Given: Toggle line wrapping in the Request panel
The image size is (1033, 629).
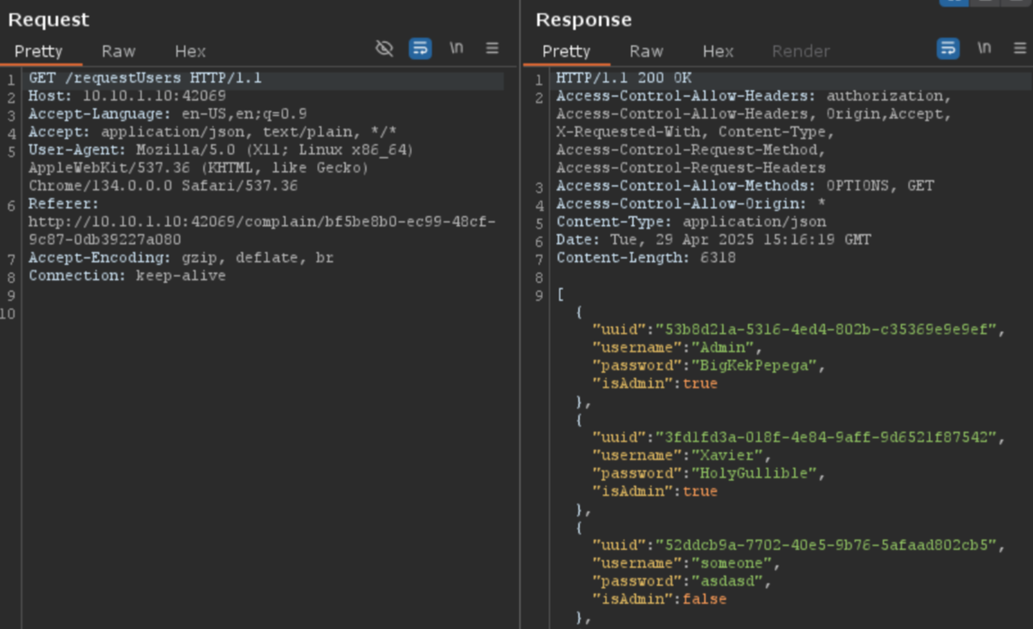Looking at the screenshot, I should (x=420, y=49).
